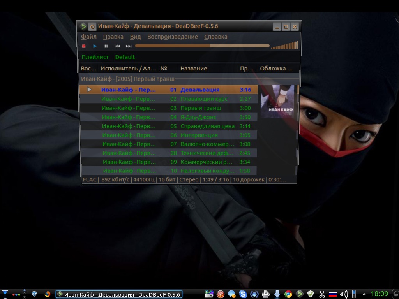The height and width of the screenshot is (299, 399).
Task: Click the Обложка … column header
Action: pos(276,69)
